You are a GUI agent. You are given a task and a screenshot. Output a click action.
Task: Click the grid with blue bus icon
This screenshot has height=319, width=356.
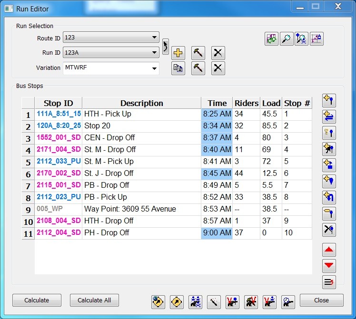click(x=316, y=39)
